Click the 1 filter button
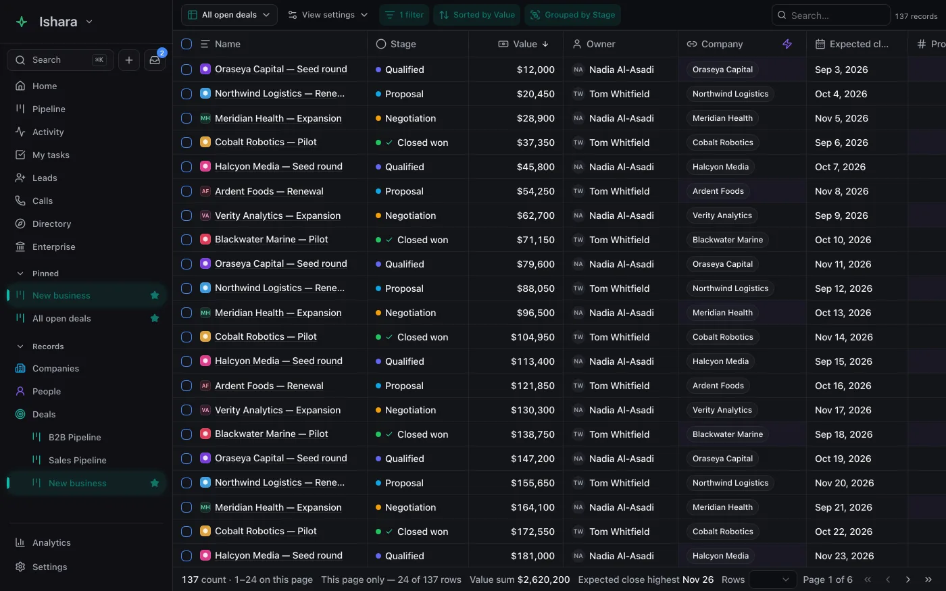Viewport: 946px width, 591px height. click(x=404, y=15)
